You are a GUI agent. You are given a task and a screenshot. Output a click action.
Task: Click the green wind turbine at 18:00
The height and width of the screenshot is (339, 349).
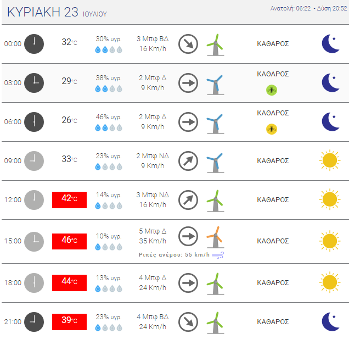tap(215, 284)
